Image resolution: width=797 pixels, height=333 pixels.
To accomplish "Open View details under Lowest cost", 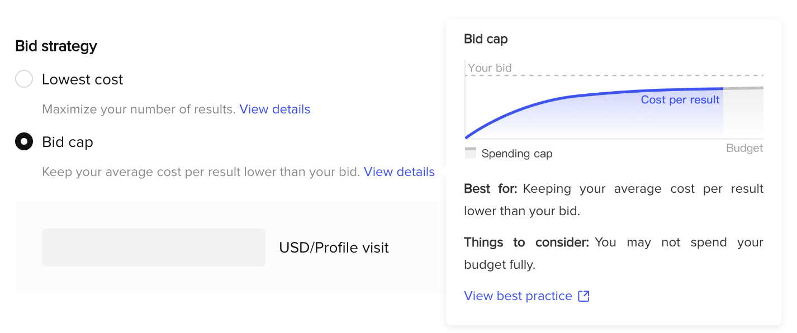I will tap(274, 109).
